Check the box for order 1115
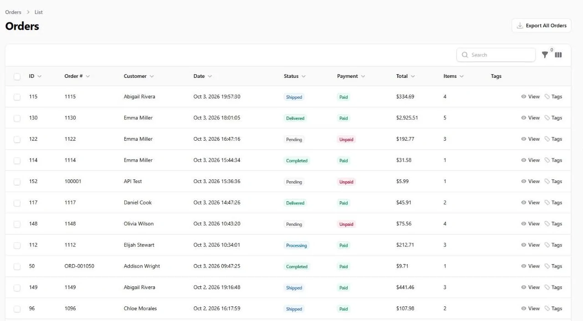Screen dimensions: 583x321 (17, 97)
